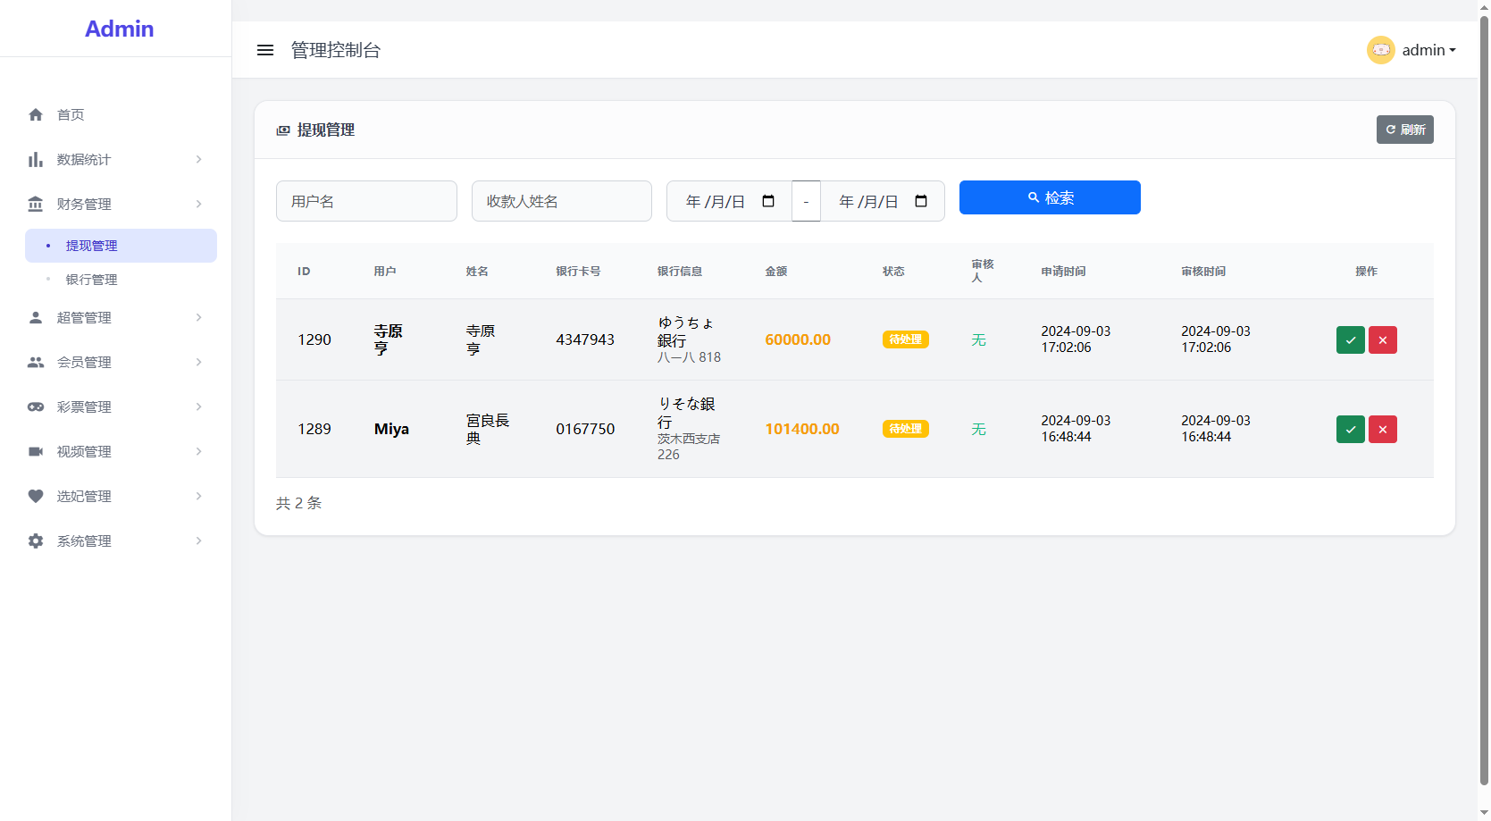The height and width of the screenshot is (821, 1491).
Task: Select the 选妃管理 heart icon
Action: click(x=36, y=496)
